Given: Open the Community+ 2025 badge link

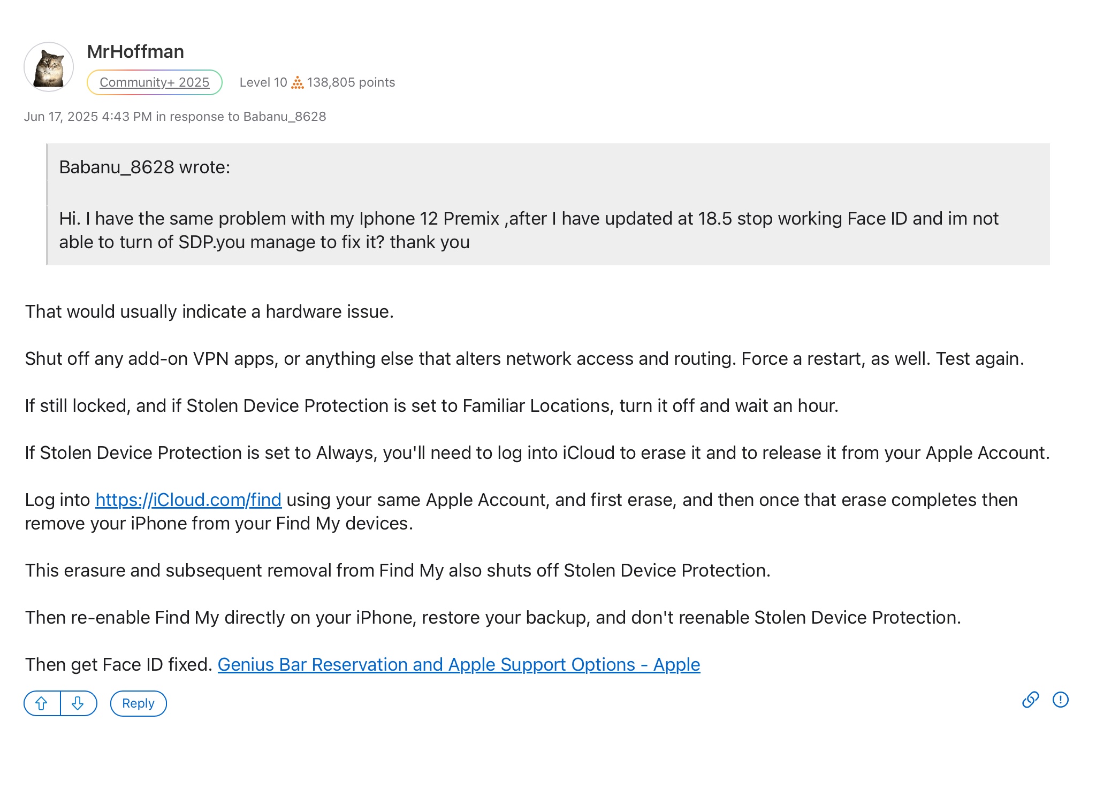Looking at the screenshot, I should click(x=154, y=82).
